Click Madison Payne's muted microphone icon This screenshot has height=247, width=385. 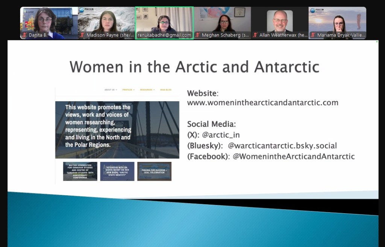pyautogui.click(x=82, y=35)
